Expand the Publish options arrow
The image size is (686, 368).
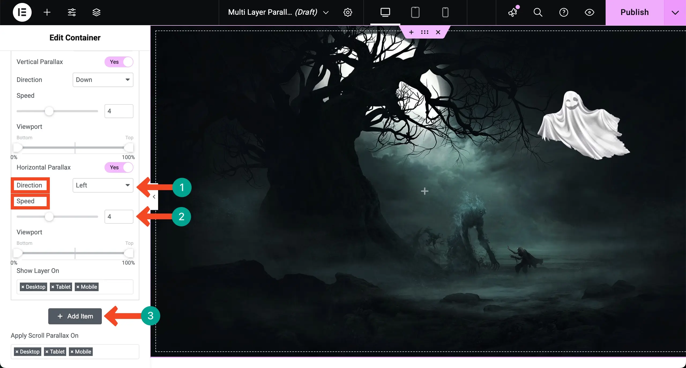click(x=675, y=13)
